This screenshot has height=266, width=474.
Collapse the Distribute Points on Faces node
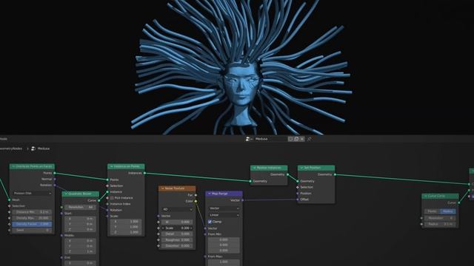tap(13, 166)
